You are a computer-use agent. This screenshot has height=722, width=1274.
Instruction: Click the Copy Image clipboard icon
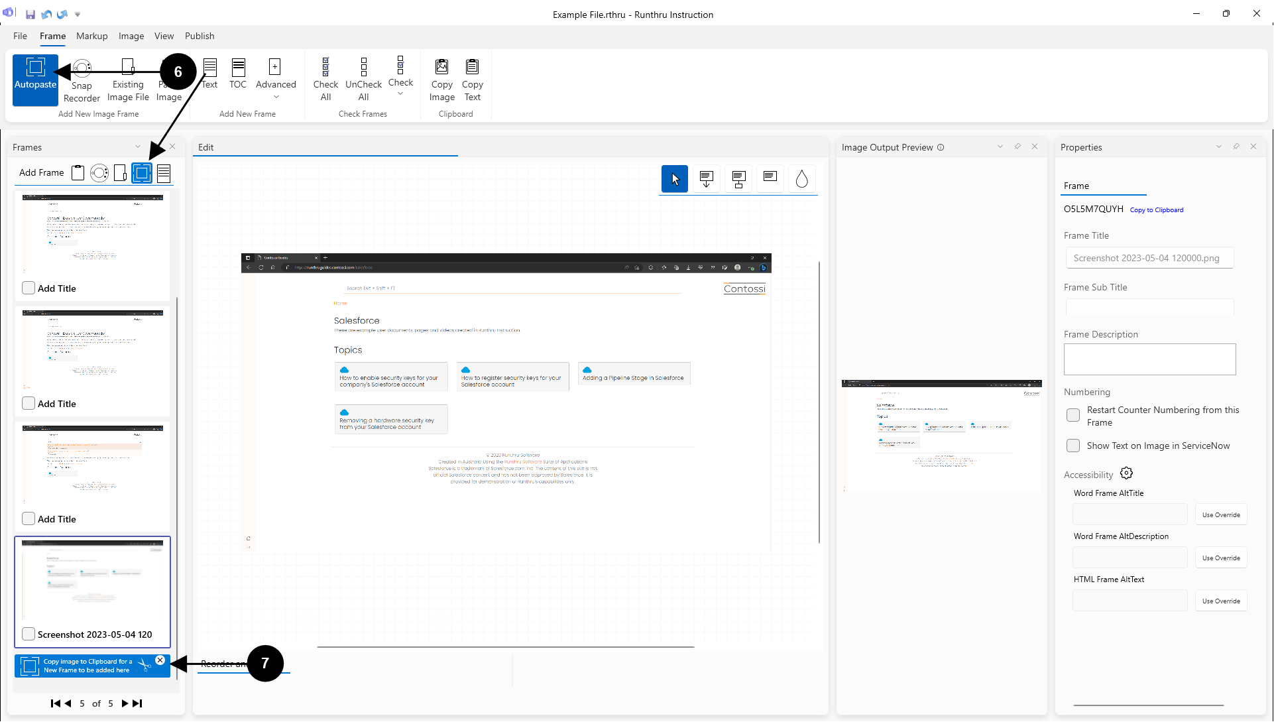tap(441, 68)
